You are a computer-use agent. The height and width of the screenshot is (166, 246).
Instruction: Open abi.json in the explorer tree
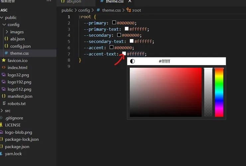(17, 39)
